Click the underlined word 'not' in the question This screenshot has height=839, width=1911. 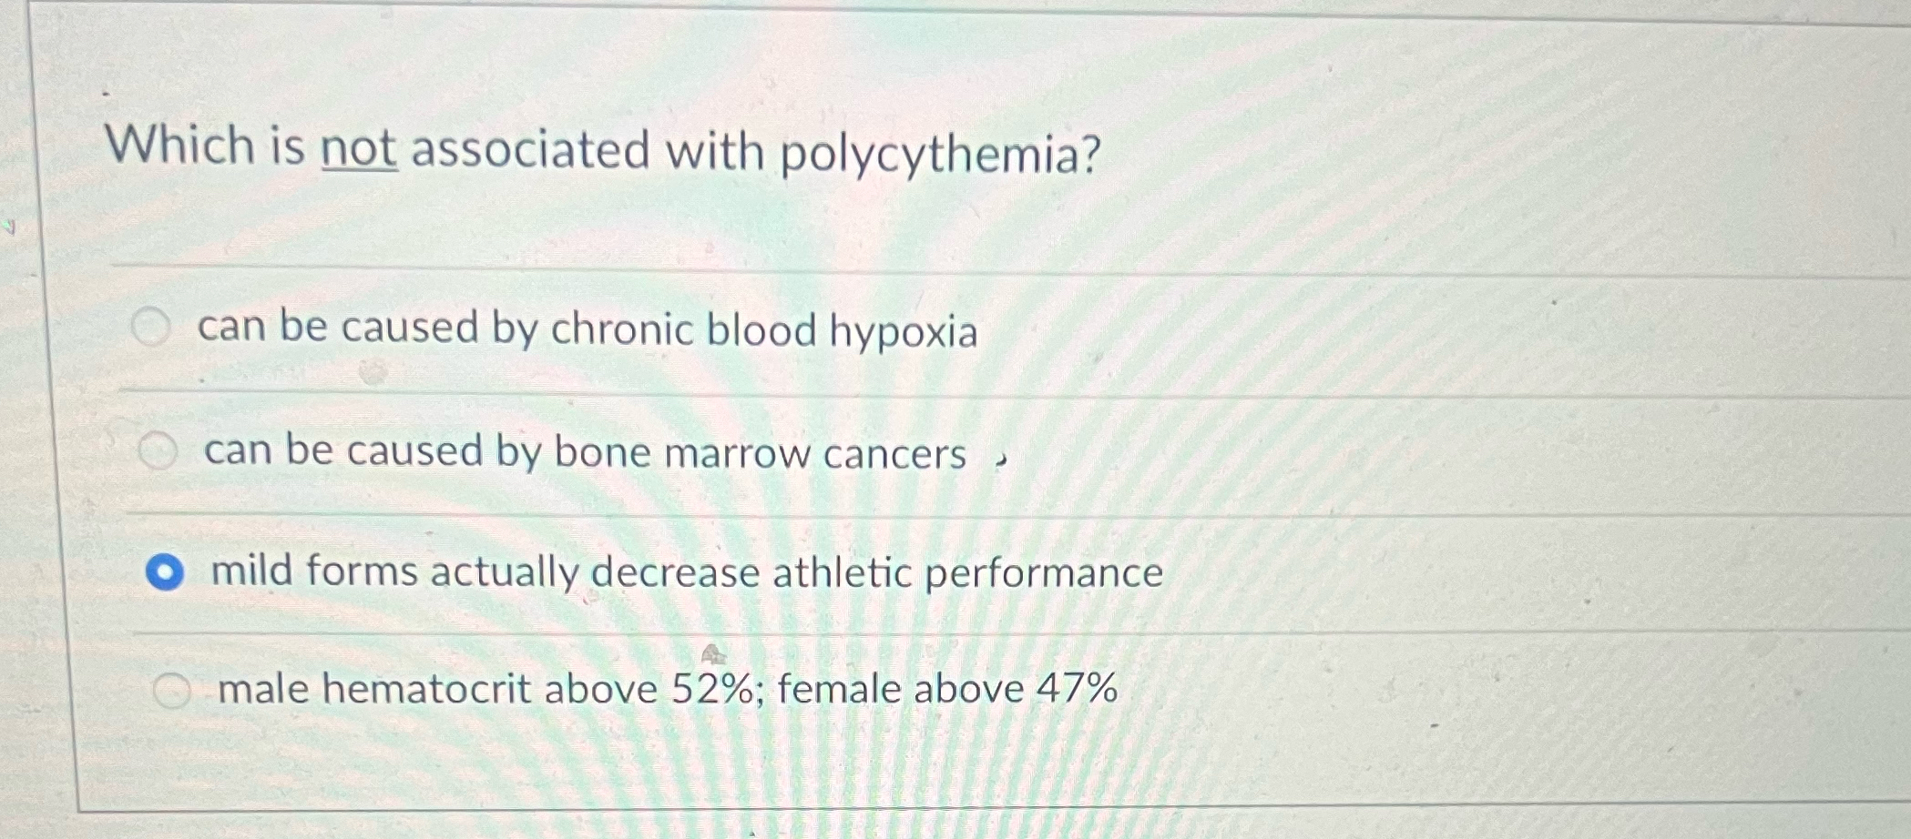click(x=360, y=152)
